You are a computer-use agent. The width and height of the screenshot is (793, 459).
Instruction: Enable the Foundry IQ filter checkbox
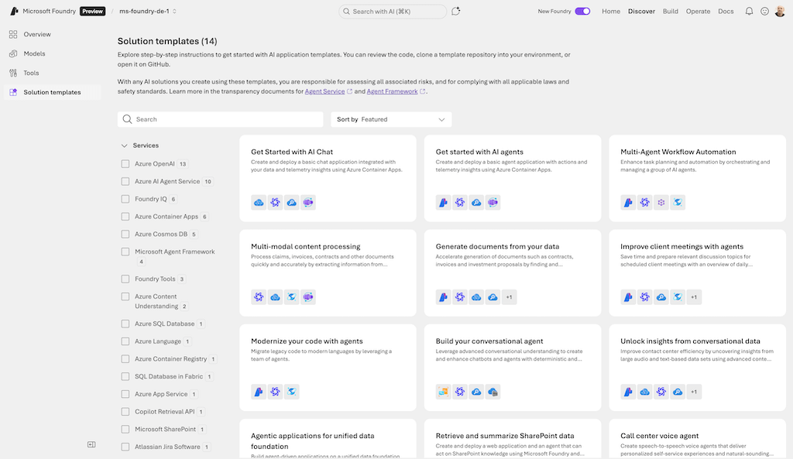click(125, 199)
